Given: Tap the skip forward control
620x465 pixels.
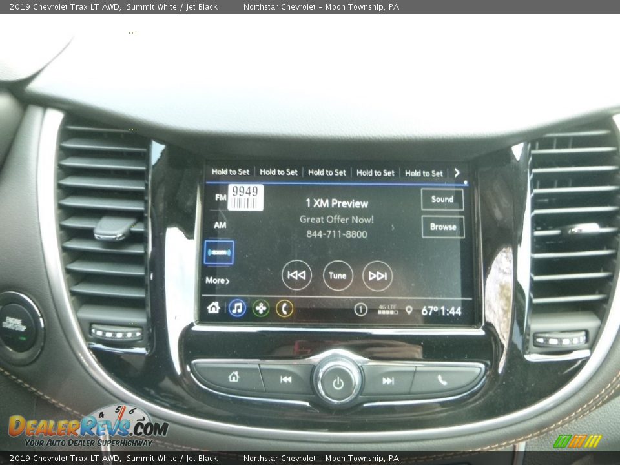Looking at the screenshot, I should tap(377, 276).
